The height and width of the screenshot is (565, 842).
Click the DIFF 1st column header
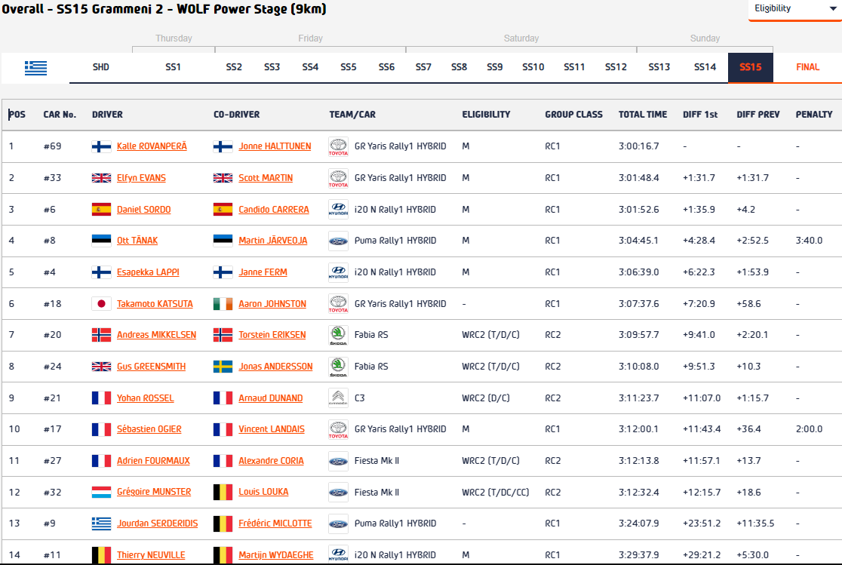[x=700, y=115]
